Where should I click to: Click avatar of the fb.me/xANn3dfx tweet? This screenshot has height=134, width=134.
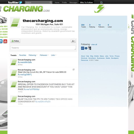pyautogui.click(x=14, y=62)
